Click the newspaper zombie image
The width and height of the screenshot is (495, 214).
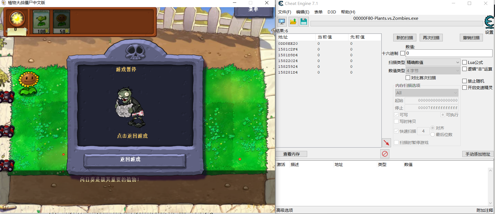tap(130, 108)
